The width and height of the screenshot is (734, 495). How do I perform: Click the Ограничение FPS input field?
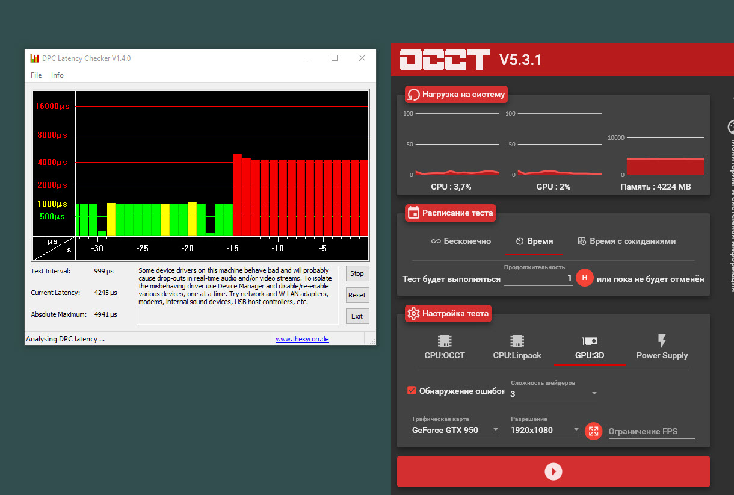coord(652,431)
